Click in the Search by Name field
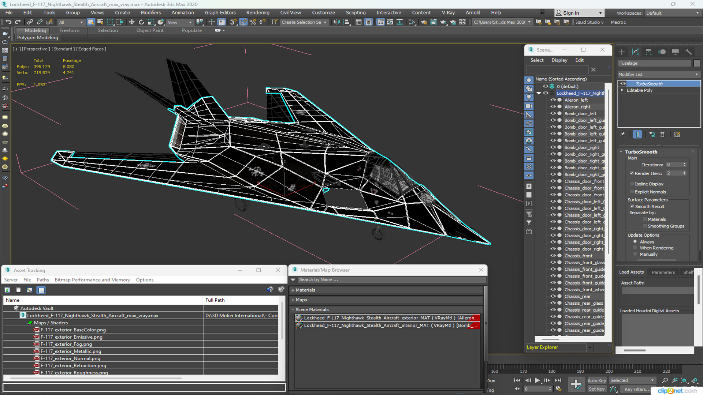The image size is (703, 395). point(392,280)
